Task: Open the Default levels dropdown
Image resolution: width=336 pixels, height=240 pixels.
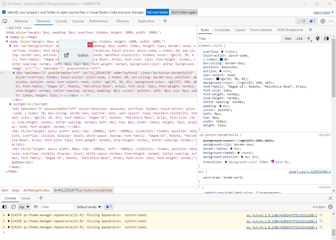Action: pyautogui.click(x=89, y=207)
